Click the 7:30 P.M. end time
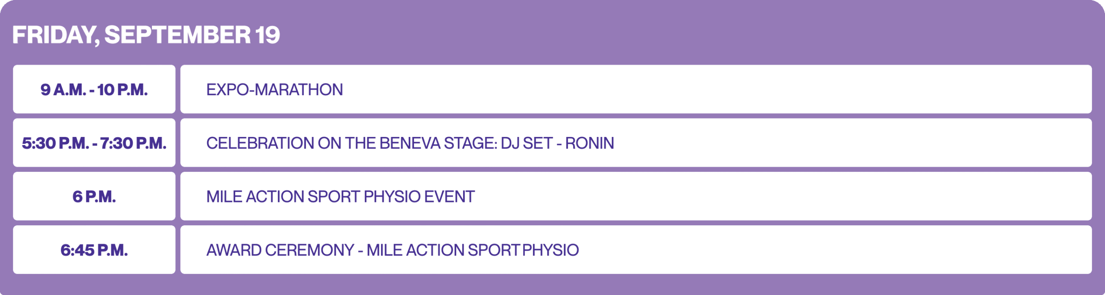1105x295 pixels. [133, 143]
